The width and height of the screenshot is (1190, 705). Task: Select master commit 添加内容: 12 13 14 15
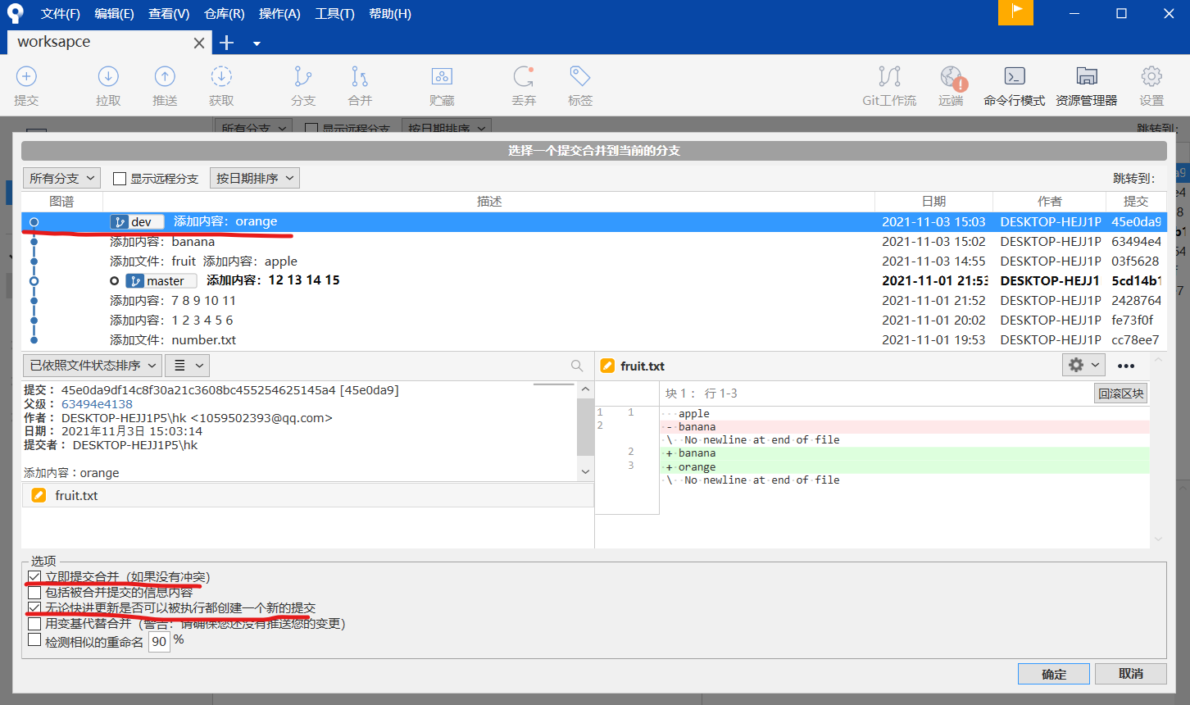[594, 281]
